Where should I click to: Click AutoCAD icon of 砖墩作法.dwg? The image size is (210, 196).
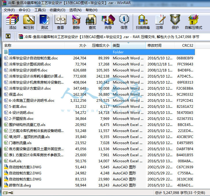pyautogui.click(x=6, y=185)
